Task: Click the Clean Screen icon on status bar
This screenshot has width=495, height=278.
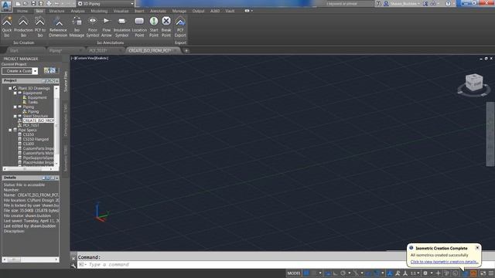Action: coord(483,273)
